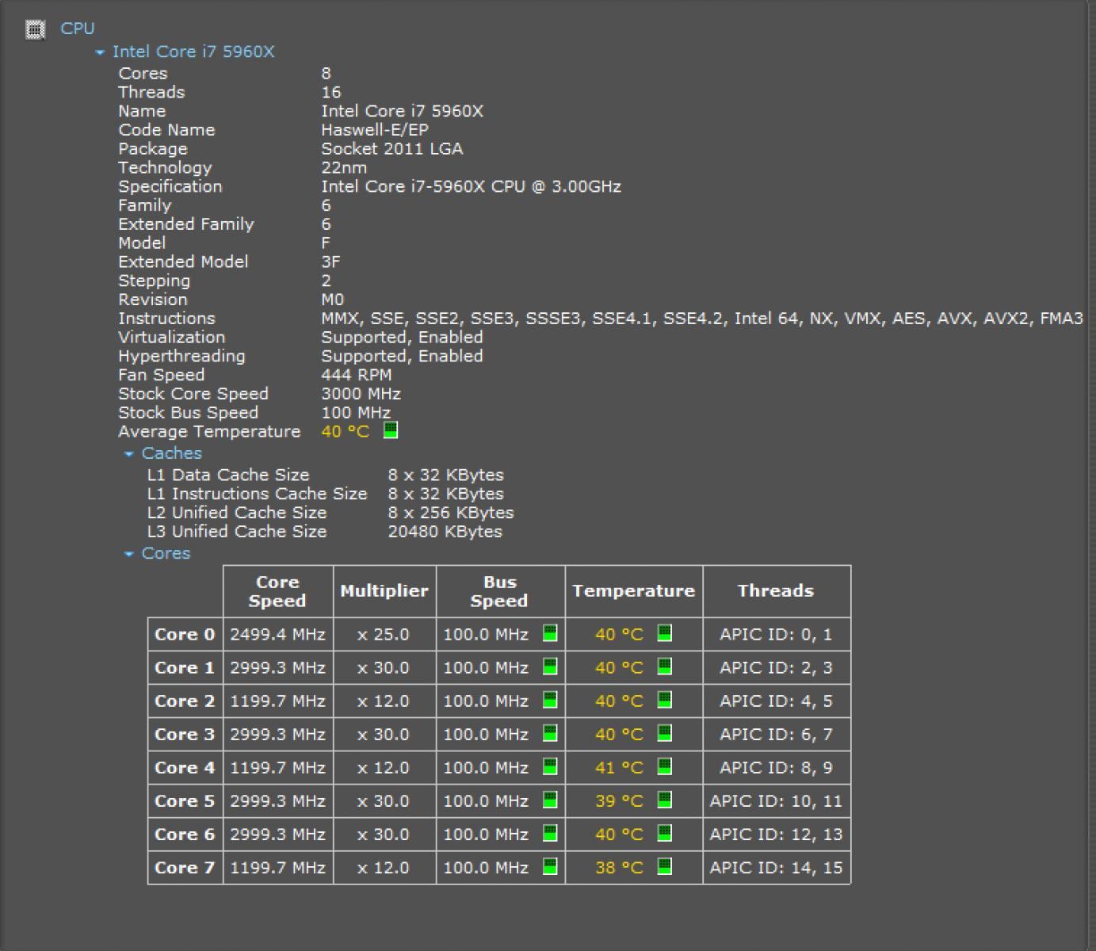Click Core 7 bus speed graph icon

pos(550,866)
